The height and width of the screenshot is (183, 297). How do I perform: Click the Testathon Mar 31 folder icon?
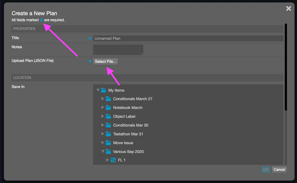coord(109,134)
